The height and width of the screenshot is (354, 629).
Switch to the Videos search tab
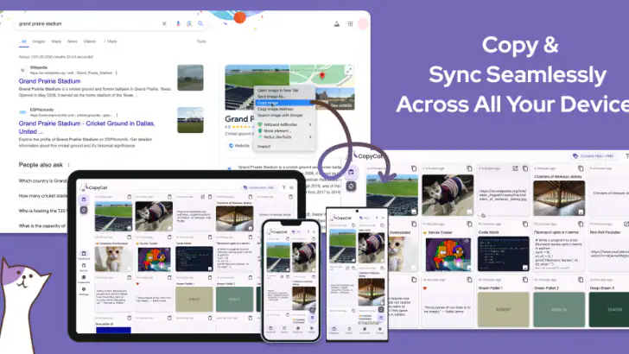(x=90, y=41)
